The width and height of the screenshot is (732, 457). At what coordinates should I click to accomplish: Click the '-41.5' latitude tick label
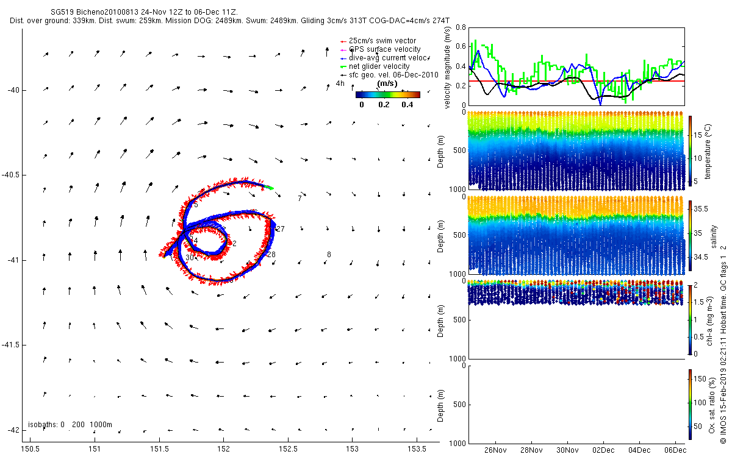click(x=10, y=345)
